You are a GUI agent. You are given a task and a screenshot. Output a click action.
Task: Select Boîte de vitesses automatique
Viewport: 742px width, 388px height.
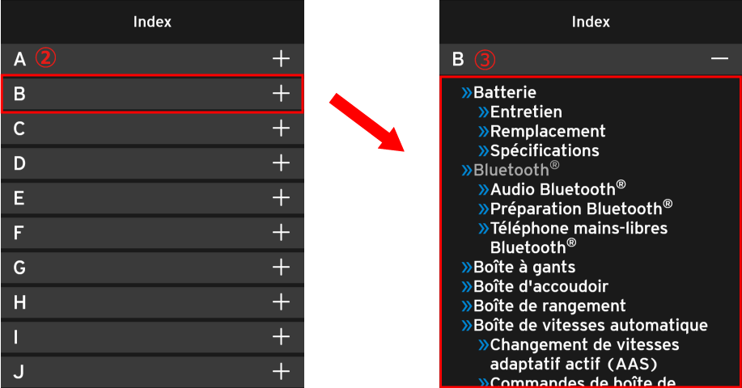(x=590, y=326)
